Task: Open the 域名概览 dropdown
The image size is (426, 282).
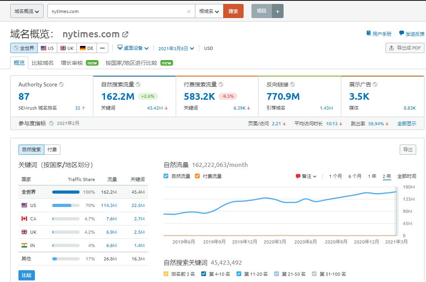Action: pos(27,11)
